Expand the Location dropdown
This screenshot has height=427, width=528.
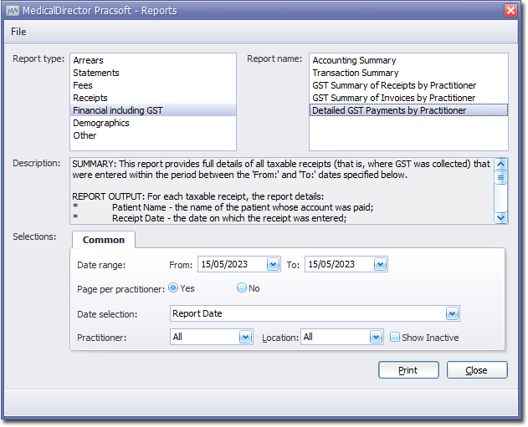(377, 338)
